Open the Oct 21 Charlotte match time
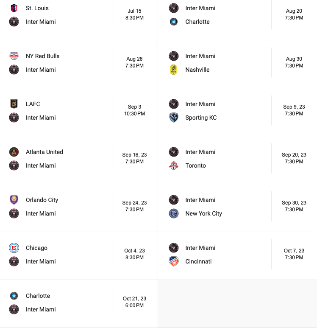 (134, 302)
